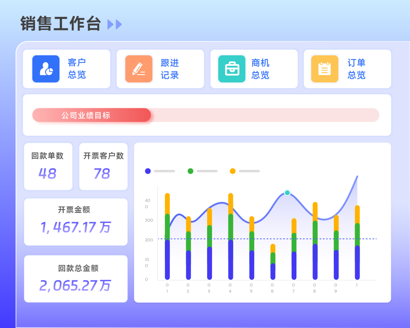Viewport: 410px width, 328px height.
Task: Select the blue person icon in the first card
Action: pos(46,68)
